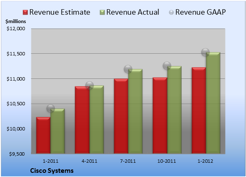Select the green actual bar for 7-2011
The width and height of the screenshot is (246, 177).
136,111
